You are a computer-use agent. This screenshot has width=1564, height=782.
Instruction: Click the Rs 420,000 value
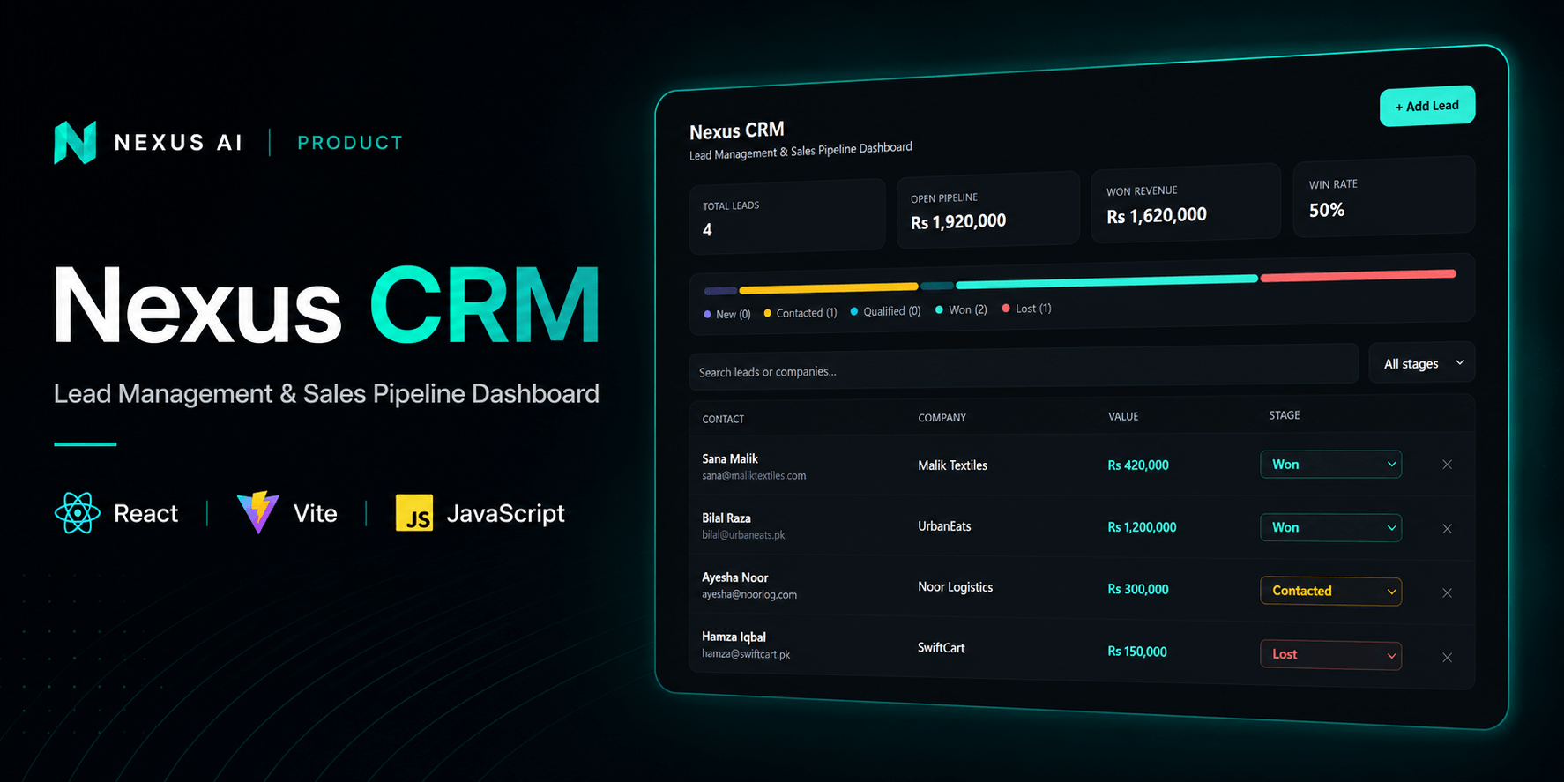click(1138, 465)
